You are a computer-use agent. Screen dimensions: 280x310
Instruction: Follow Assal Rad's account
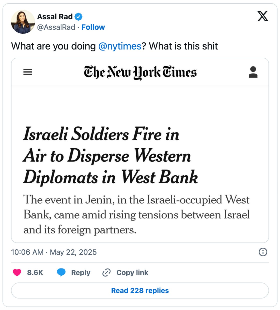pyautogui.click(x=93, y=27)
